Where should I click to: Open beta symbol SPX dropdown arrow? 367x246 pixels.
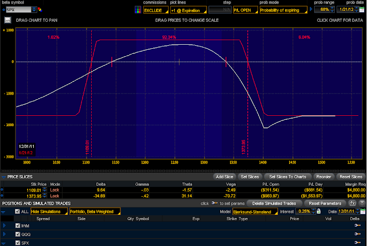pos(34,10)
